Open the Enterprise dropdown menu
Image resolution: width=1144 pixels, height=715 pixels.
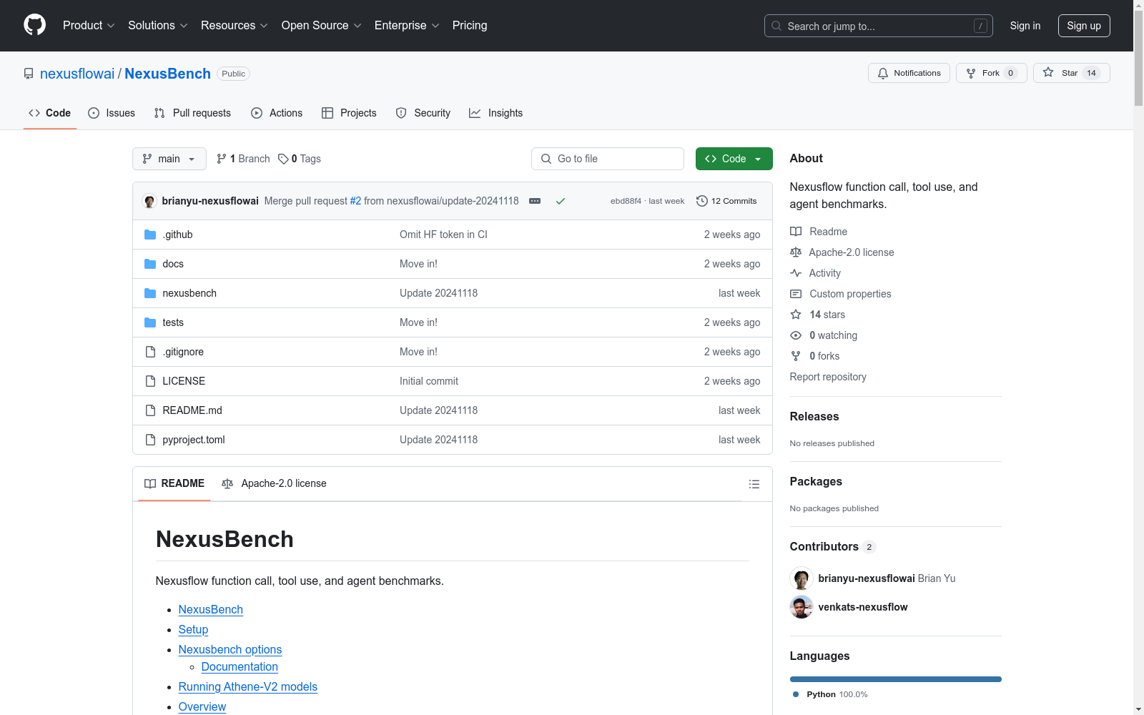coord(407,26)
